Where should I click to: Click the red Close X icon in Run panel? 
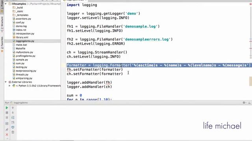[7, 135]
